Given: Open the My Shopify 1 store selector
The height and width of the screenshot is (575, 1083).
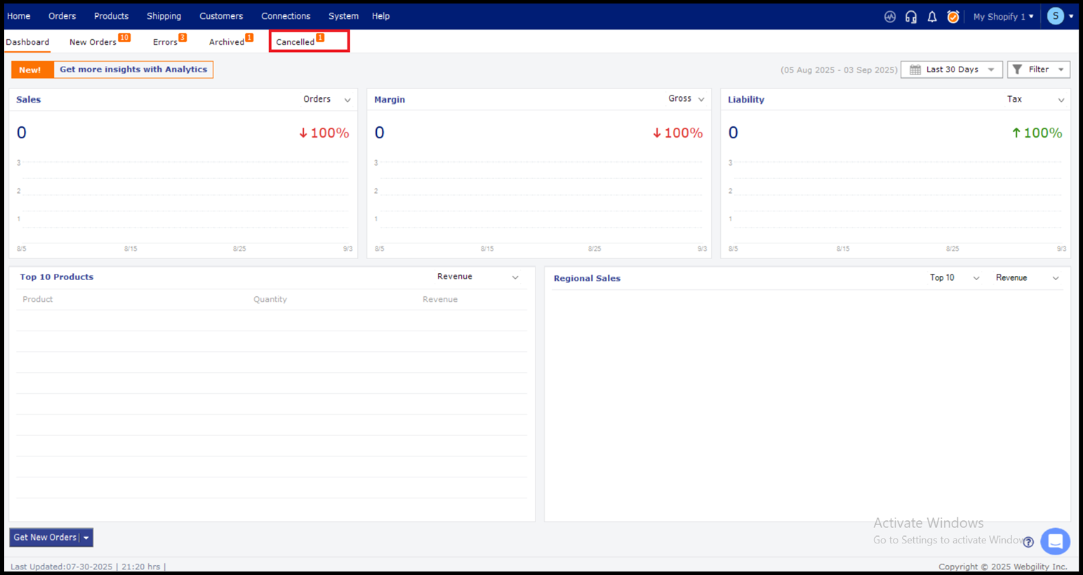Looking at the screenshot, I should click(x=1003, y=16).
